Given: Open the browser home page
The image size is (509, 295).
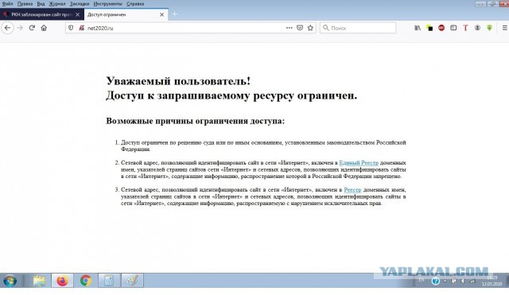Looking at the screenshot, I should coord(44,28).
